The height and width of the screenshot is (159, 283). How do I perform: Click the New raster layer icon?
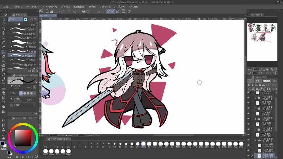tap(250, 89)
